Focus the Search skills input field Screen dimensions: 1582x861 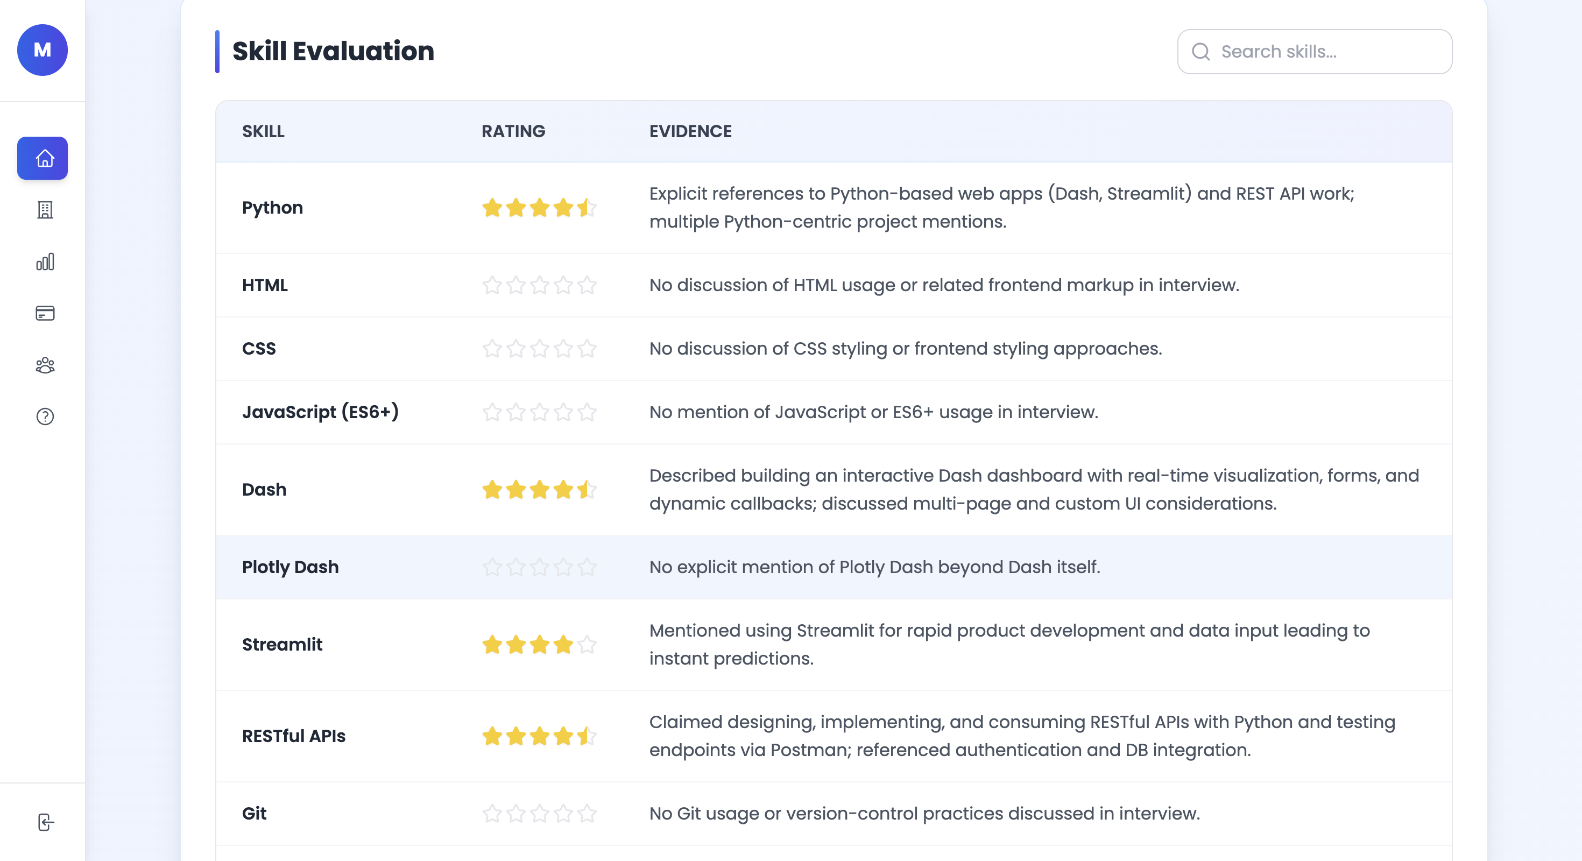point(1326,52)
